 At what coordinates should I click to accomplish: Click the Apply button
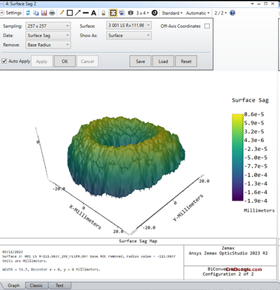pos(42,61)
